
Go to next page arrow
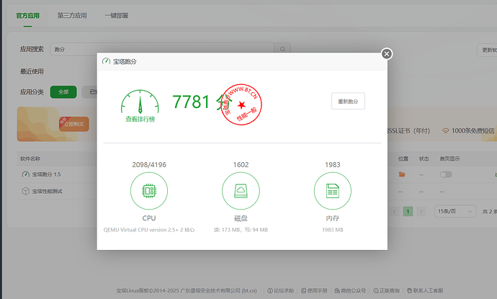click(x=421, y=211)
